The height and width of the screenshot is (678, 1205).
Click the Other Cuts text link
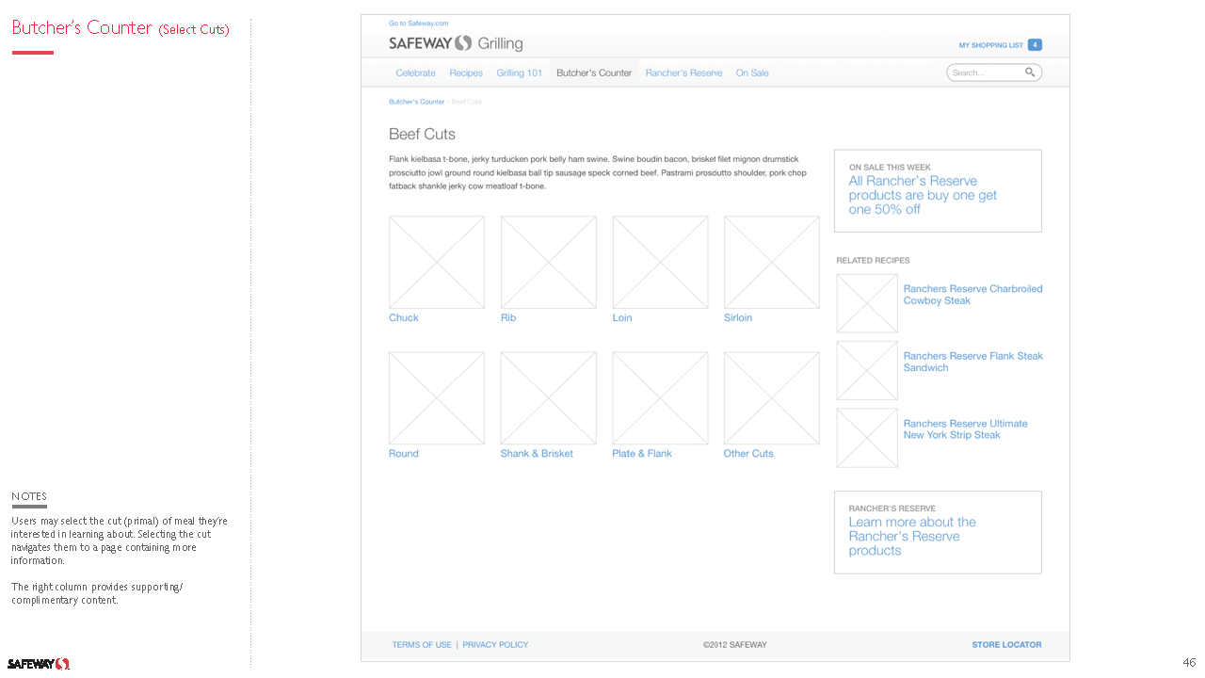[x=748, y=453]
